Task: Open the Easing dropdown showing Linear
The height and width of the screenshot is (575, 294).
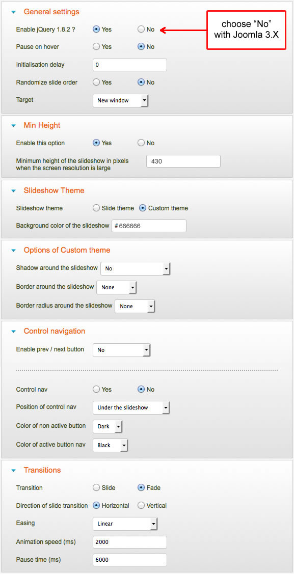Action: click(x=125, y=524)
